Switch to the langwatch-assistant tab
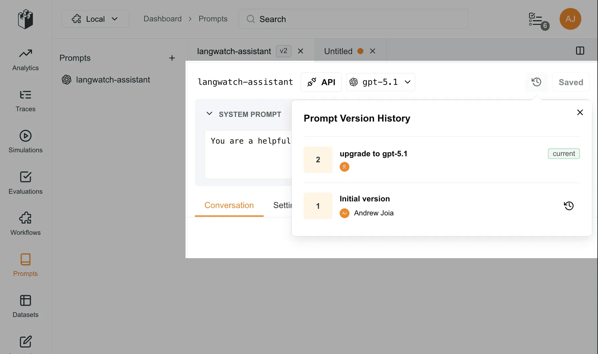 234,51
